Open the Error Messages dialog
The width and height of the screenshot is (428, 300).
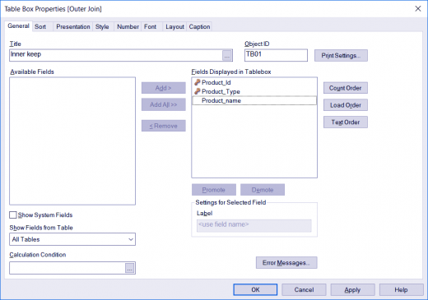[286, 262]
